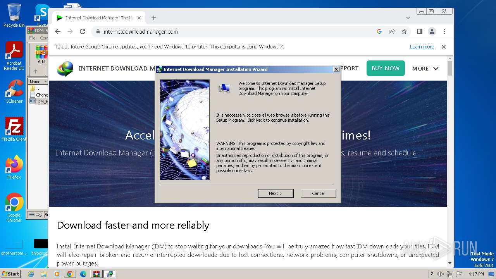Open CCleaner desktop icon
The height and width of the screenshot is (279, 496).
point(14,91)
